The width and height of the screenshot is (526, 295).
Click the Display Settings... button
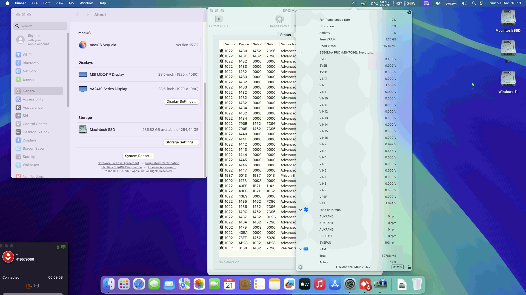181,101
